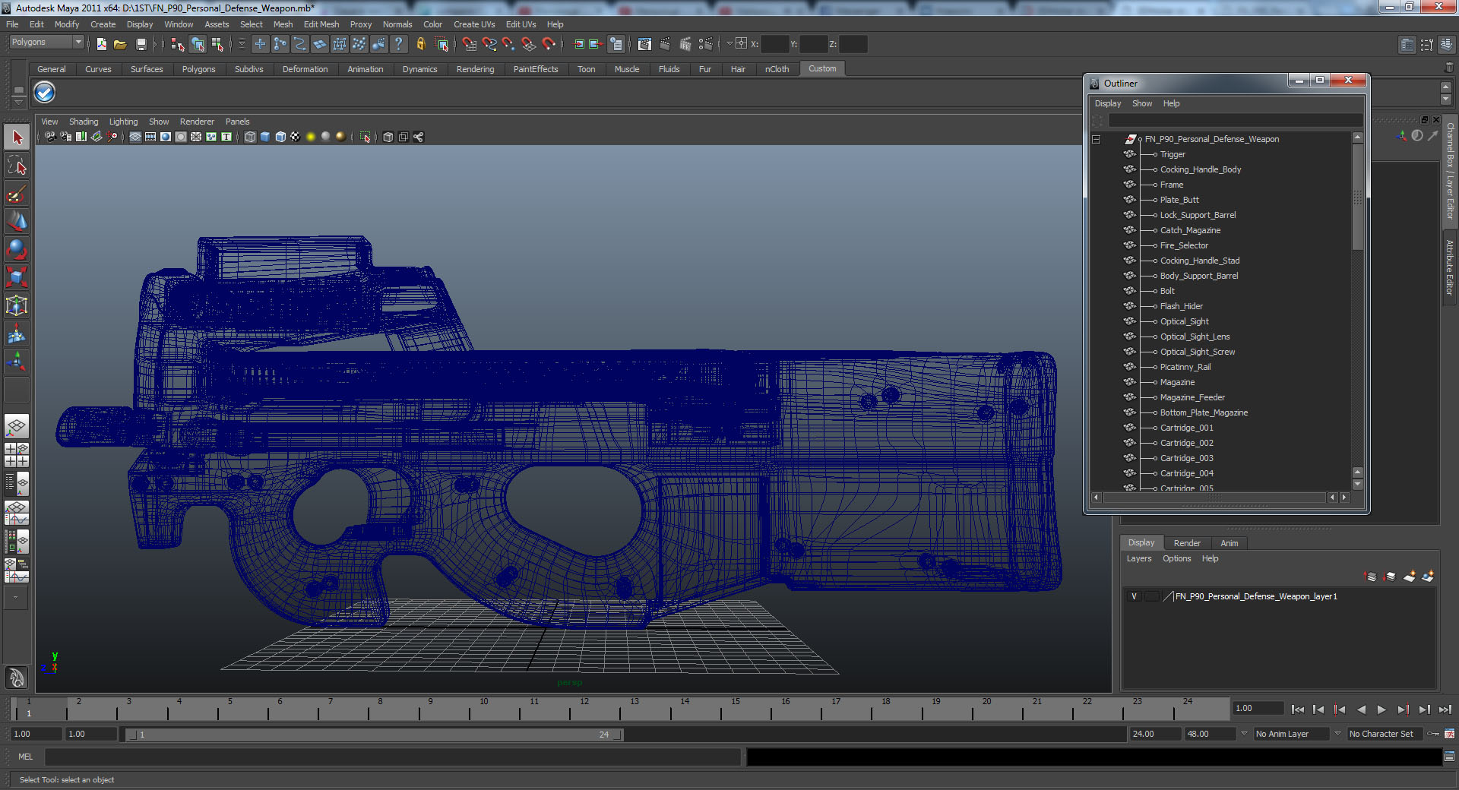Open the input field mode dropdown arrow
The width and height of the screenshot is (1459, 790).
pos(729,43)
